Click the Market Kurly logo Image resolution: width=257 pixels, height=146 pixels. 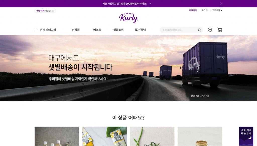pyautogui.click(x=128, y=18)
